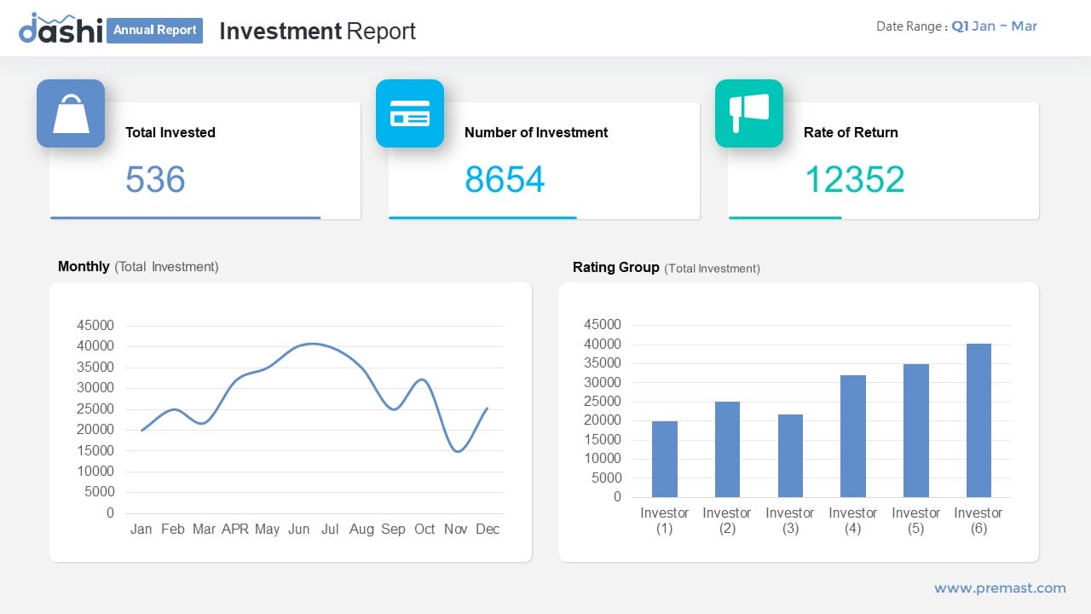Click the Number of Investment progress bar

[x=482, y=217]
